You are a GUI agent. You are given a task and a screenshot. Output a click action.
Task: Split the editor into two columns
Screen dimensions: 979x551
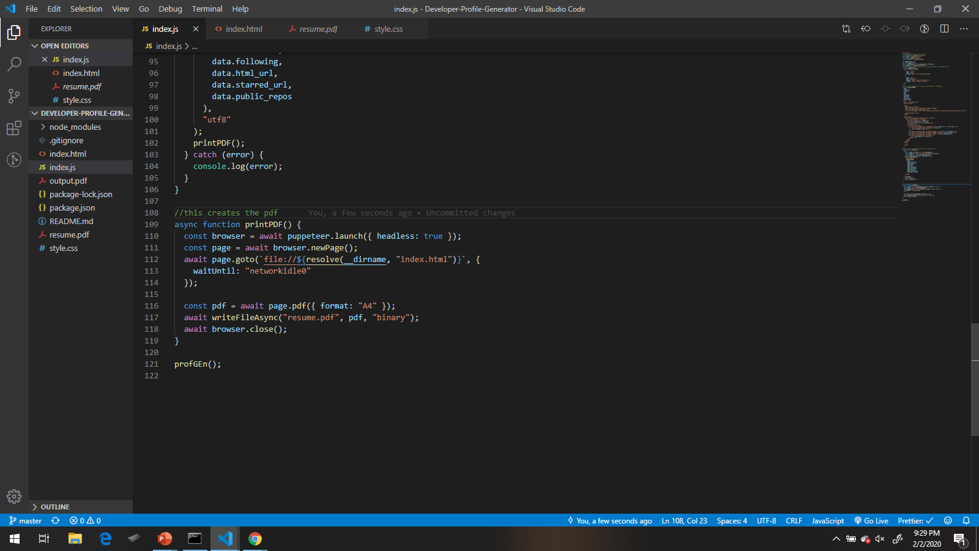click(944, 29)
